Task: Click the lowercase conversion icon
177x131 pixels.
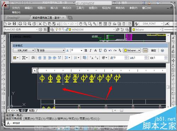Action: (96, 58)
